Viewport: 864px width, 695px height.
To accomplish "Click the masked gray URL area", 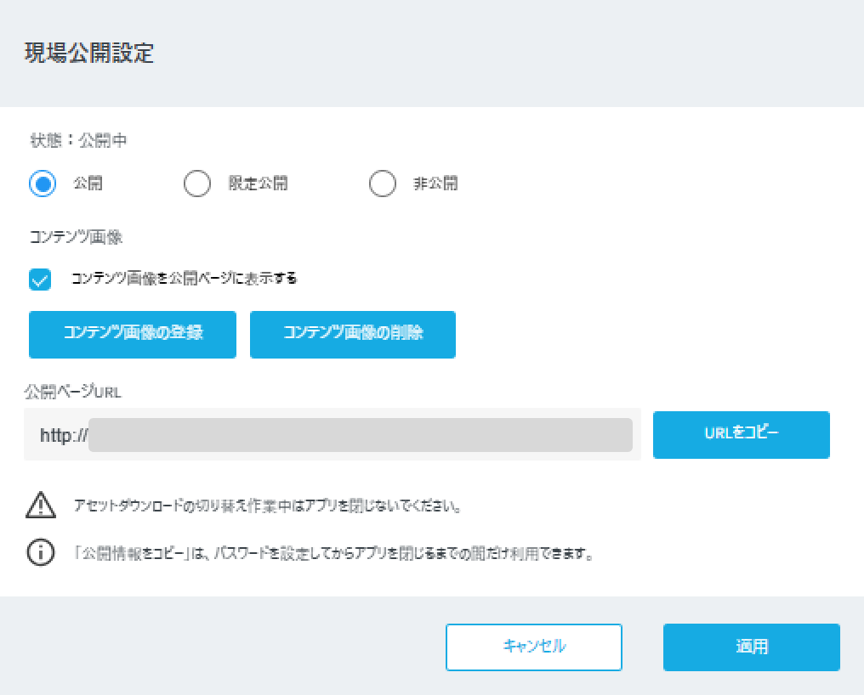I will [360, 435].
